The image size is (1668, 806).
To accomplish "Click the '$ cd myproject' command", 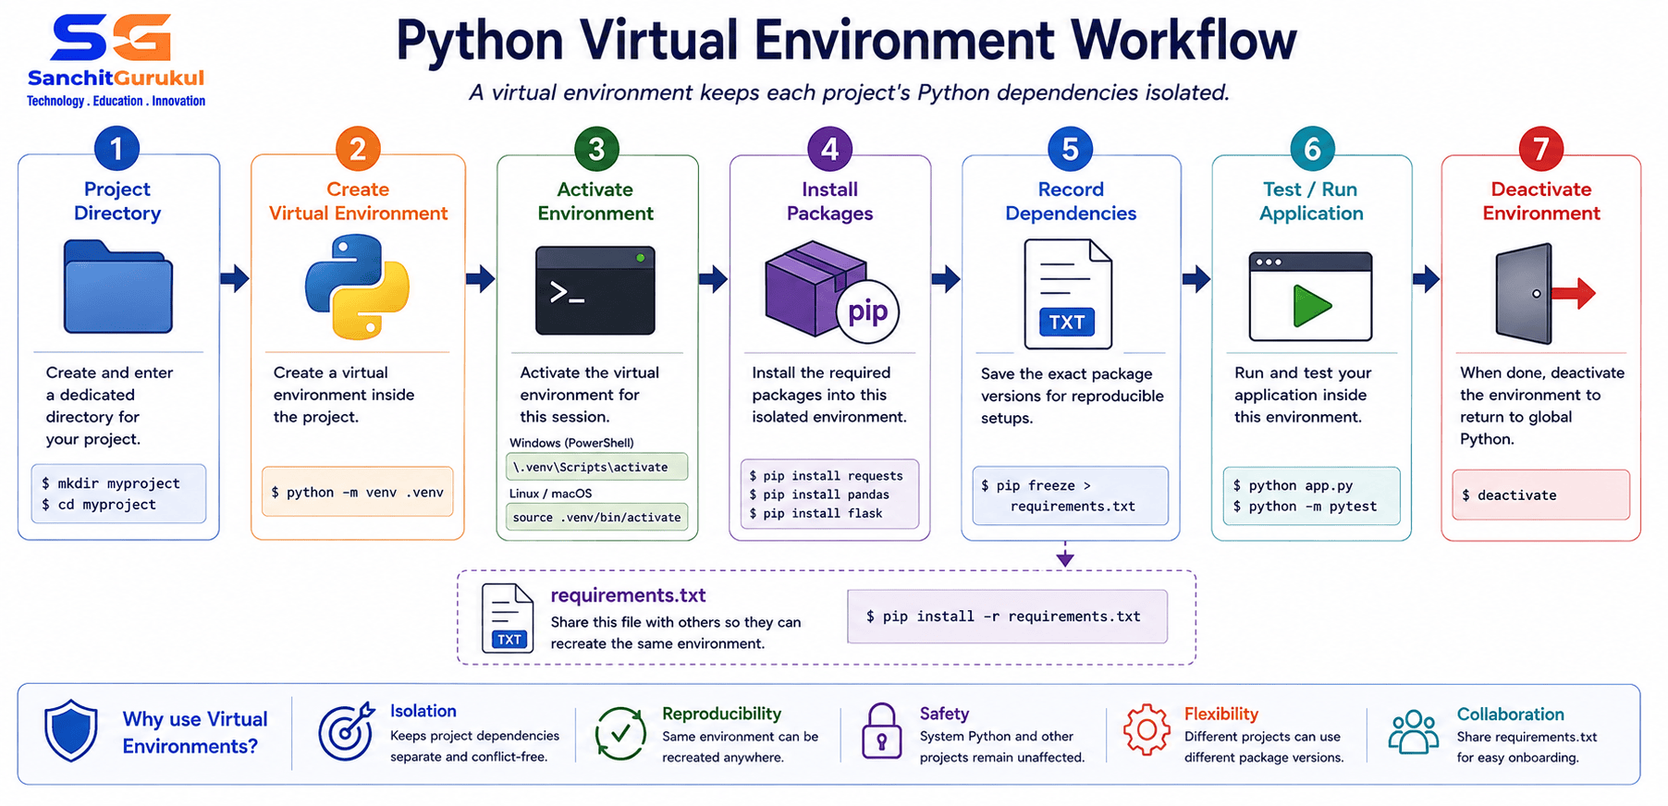I will coord(99,505).
